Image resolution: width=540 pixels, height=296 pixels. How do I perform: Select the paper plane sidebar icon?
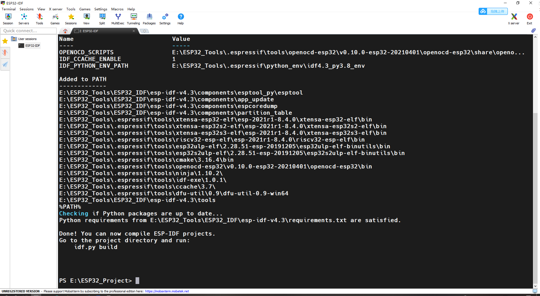point(5,64)
